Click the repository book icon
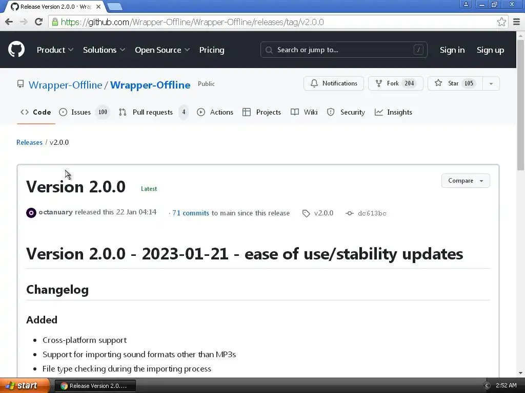The height and width of the screenshot is (393, 525). pyautogui.click(x=21, y=84)
